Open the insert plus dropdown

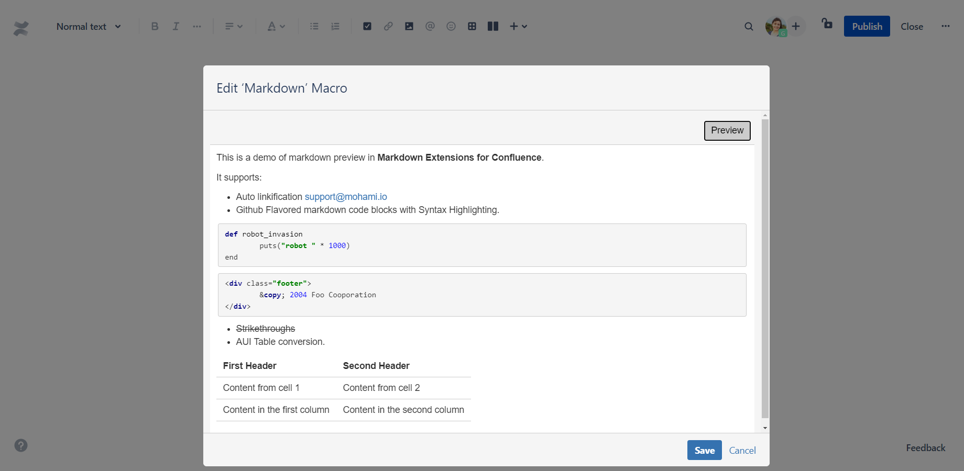click(519, 26)
